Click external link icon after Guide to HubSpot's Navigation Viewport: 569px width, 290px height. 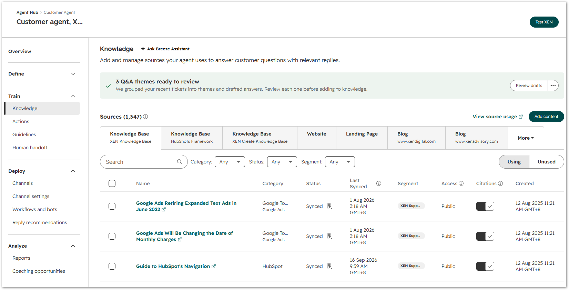pos(214,266)
